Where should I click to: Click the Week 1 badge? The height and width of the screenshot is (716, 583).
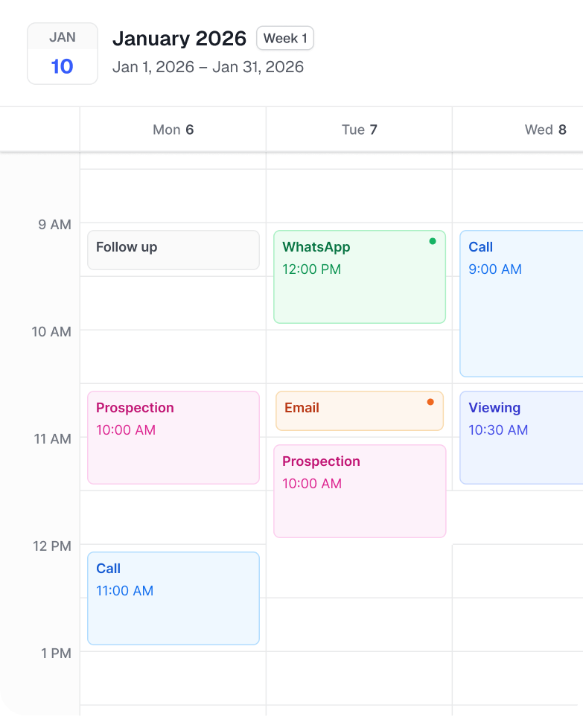[x=285, y=38]
